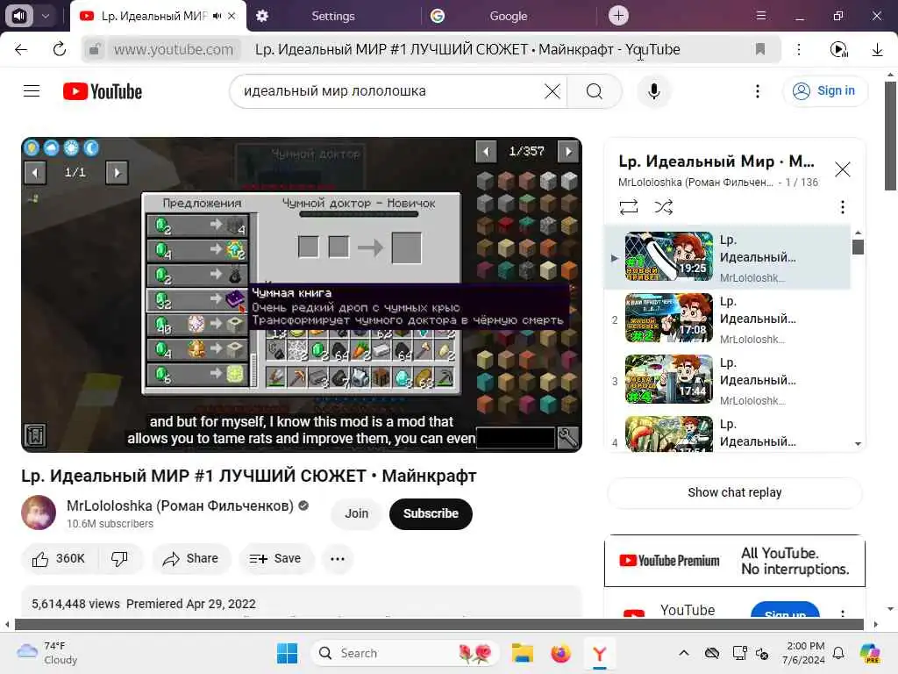Open Windows Start menu
This screenshot has width=898, height=674.
pos(287,653)
